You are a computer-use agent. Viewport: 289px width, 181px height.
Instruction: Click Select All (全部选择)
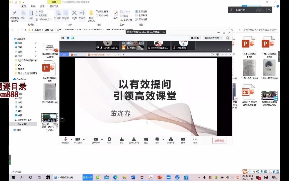141,12
